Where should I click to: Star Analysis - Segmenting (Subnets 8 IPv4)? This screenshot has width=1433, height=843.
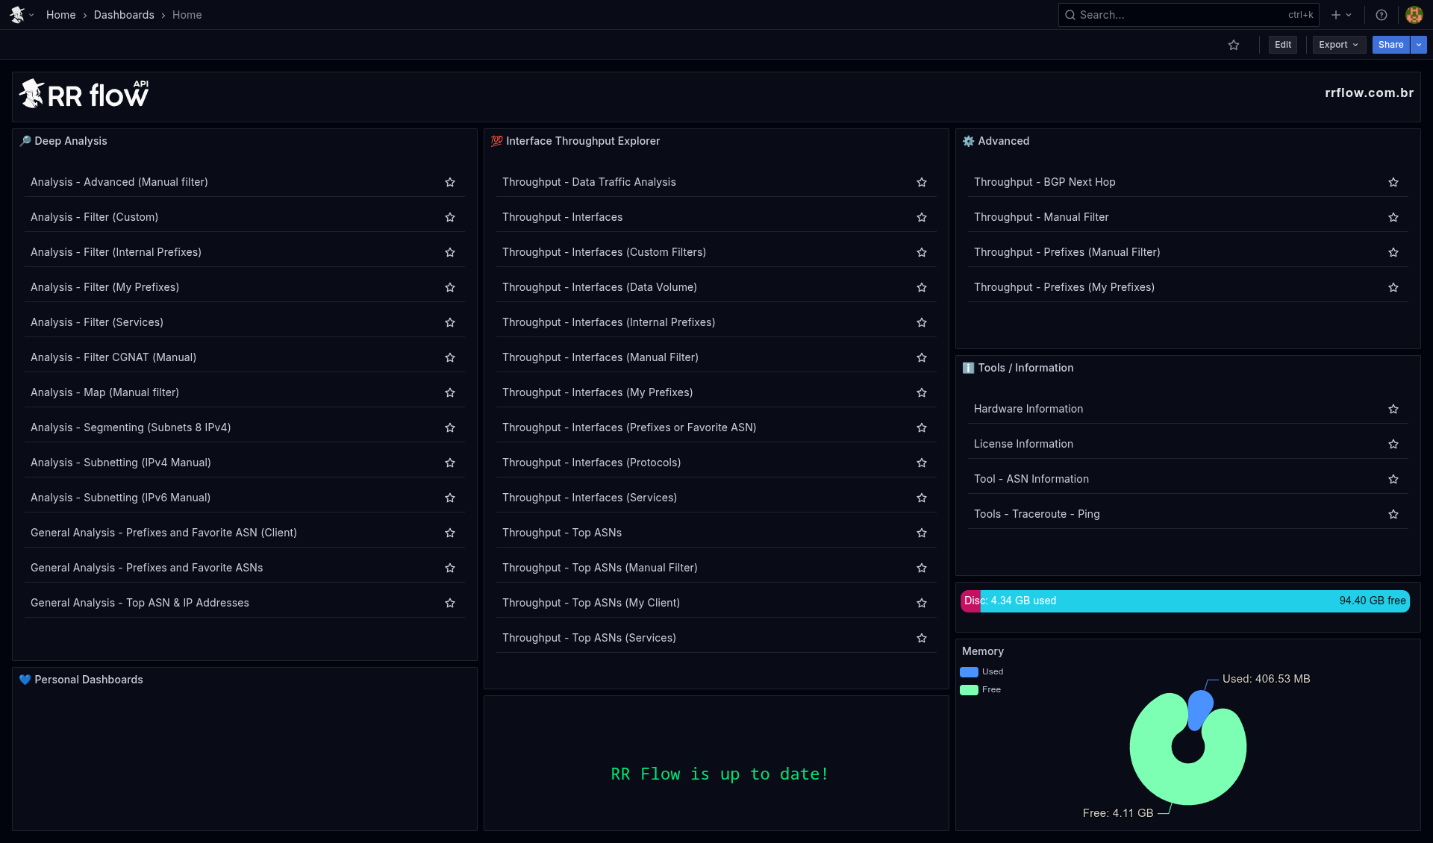(x=450, y=427)
